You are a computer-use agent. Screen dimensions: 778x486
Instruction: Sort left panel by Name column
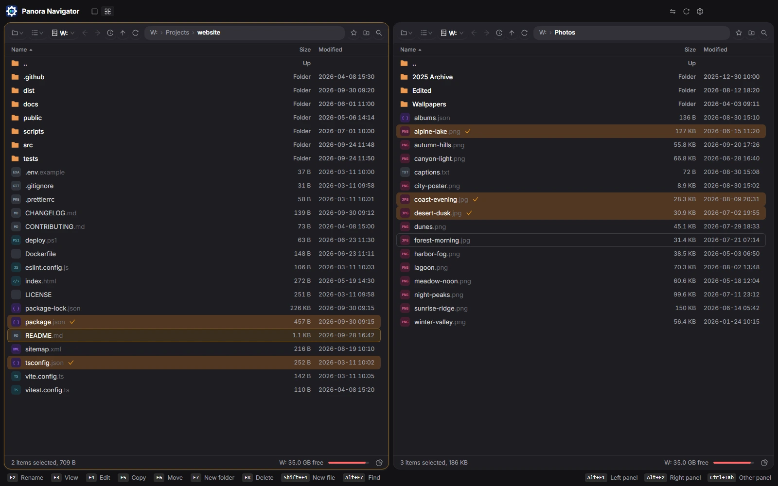[x=21, y=50]
